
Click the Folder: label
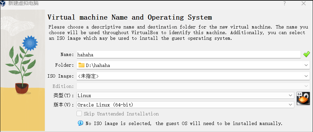(x=65, y=65)
